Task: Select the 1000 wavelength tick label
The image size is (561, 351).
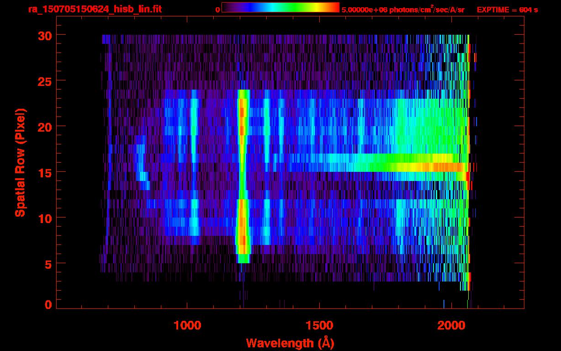Action: tap(187, 325)
